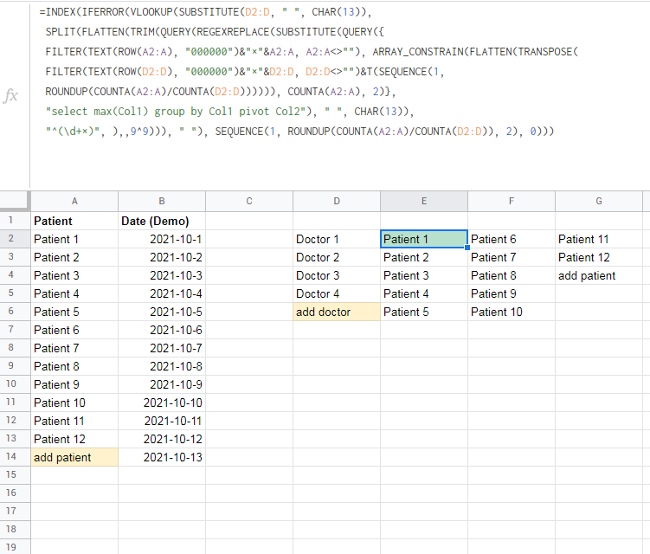Click the 'Patient' header cell
The height and width of the screenshot is (554, 650).
[74, 221]
